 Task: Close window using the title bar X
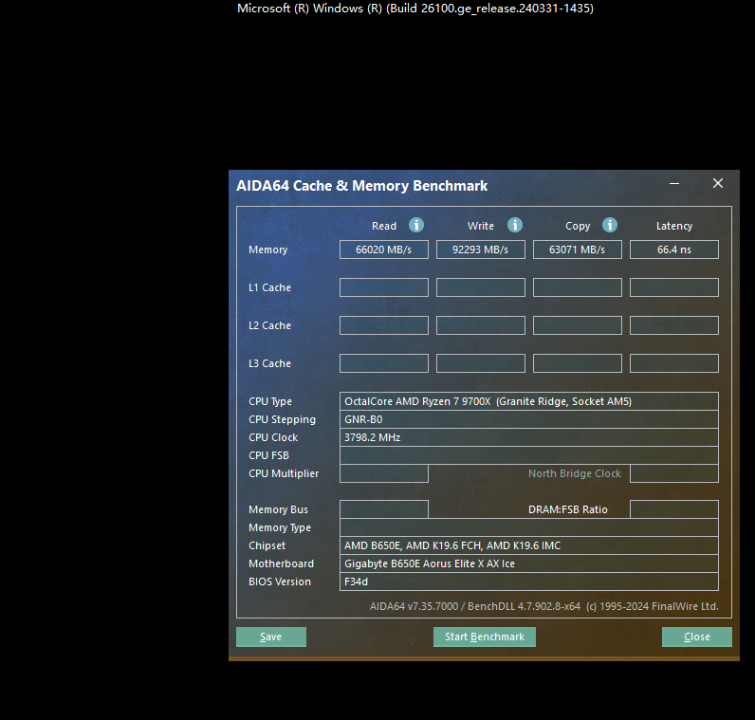coord(718,184)
